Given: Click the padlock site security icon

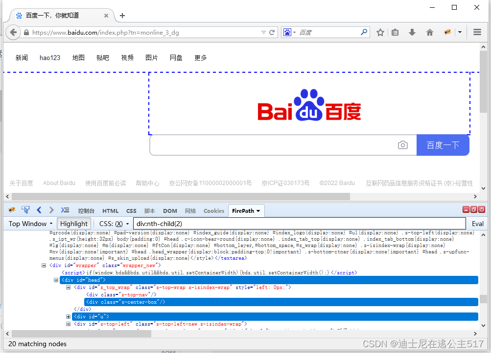Looking at the screenshot, I should point(26,33).
